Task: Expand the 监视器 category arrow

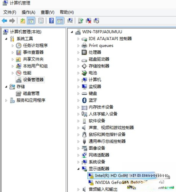Action: coord(79,87)
